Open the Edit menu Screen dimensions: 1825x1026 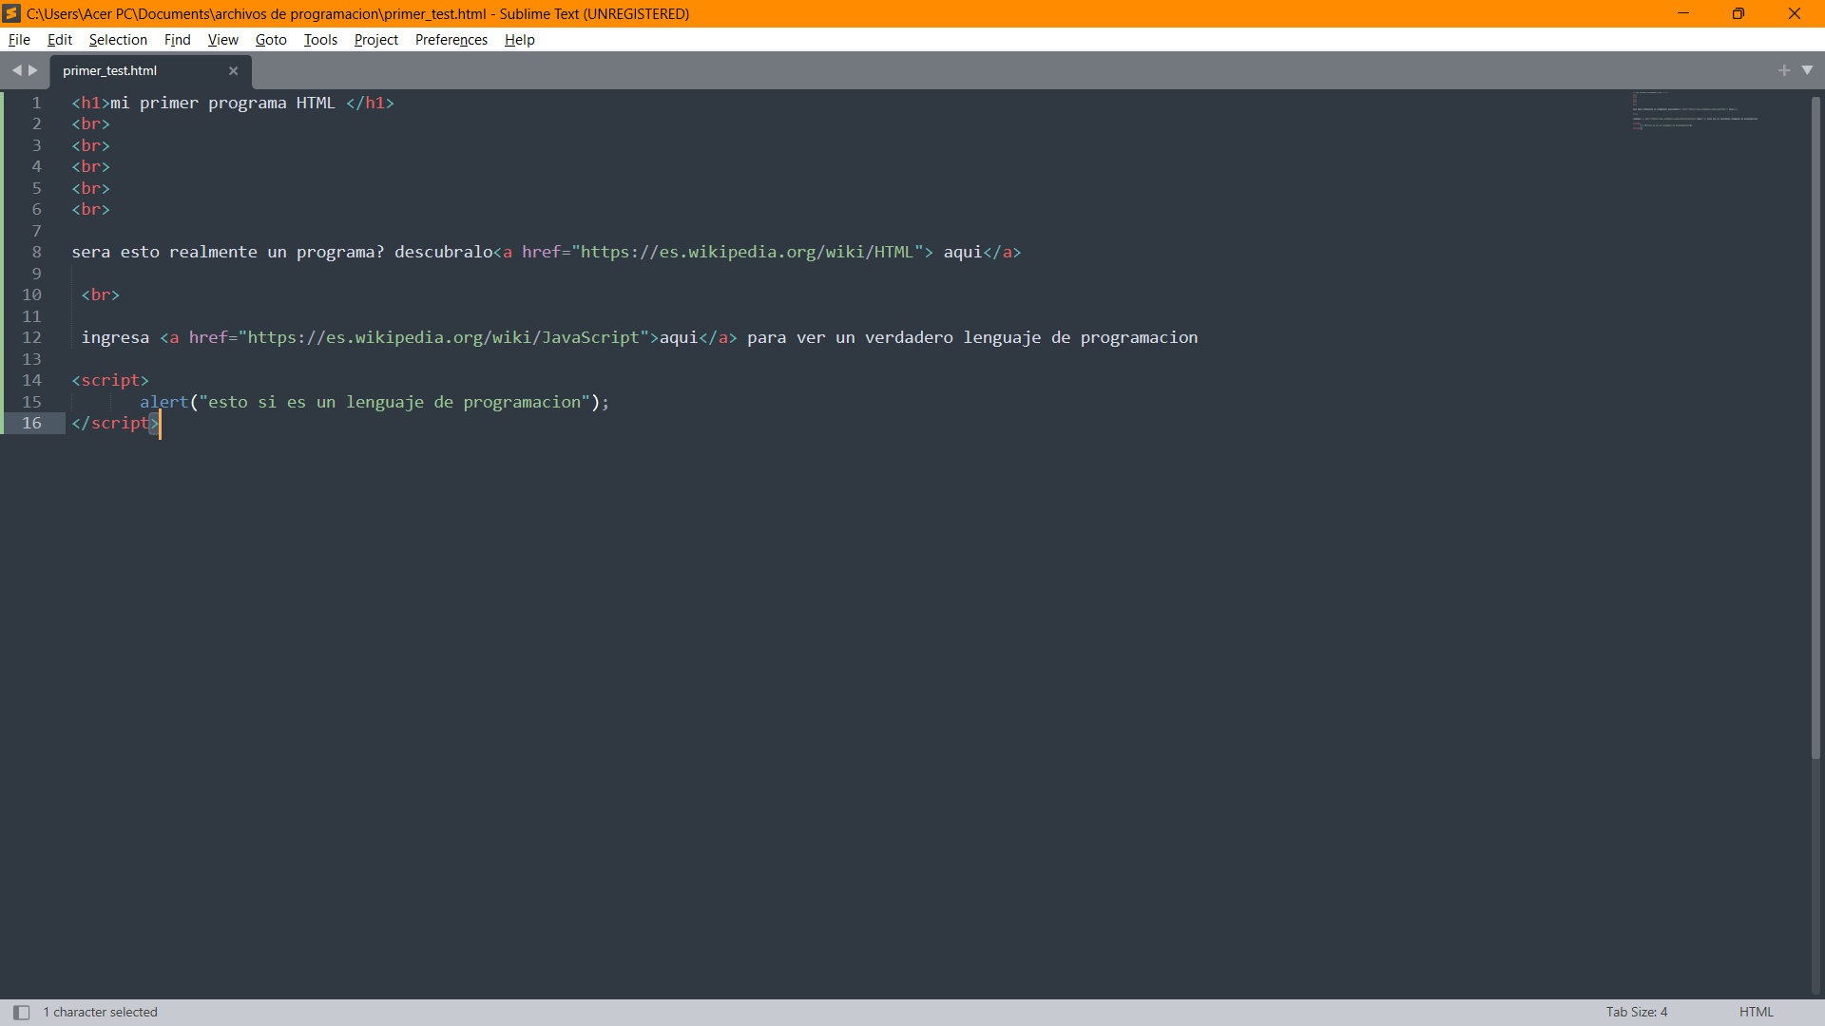pos(60,40)
